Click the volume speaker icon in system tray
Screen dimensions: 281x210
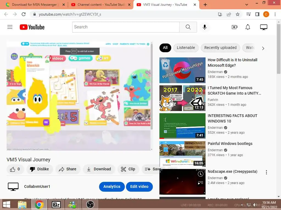point(255,205)
